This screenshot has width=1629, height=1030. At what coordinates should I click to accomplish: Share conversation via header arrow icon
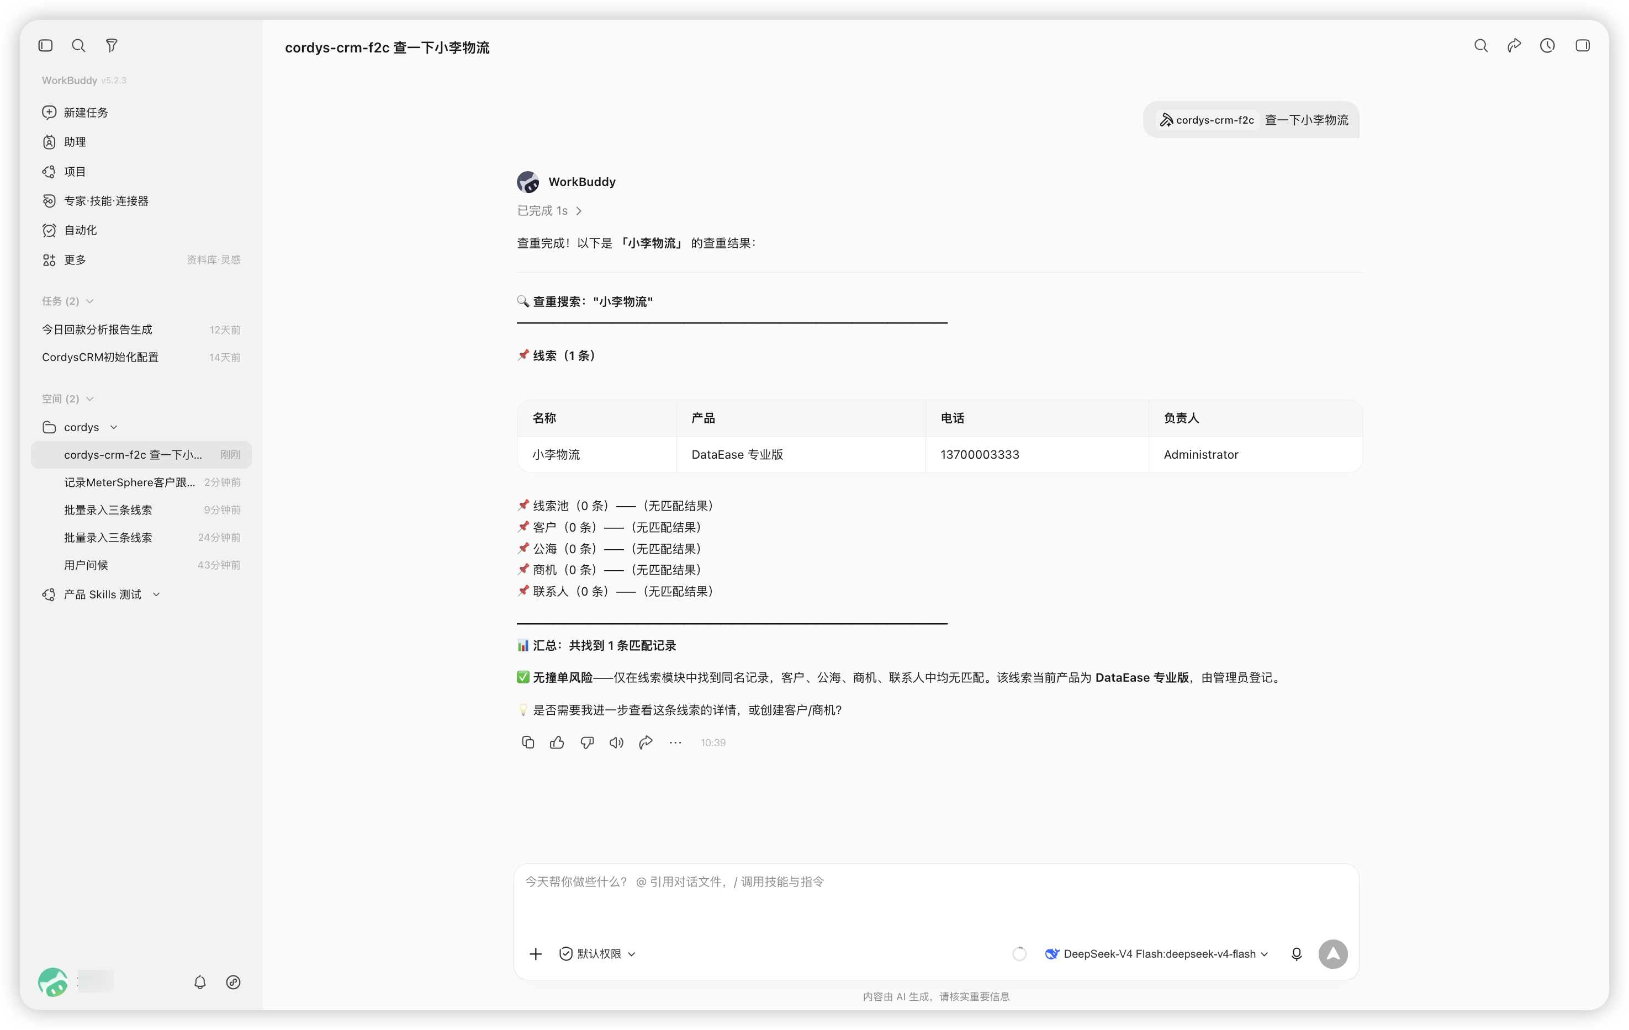pos(1514,45)
